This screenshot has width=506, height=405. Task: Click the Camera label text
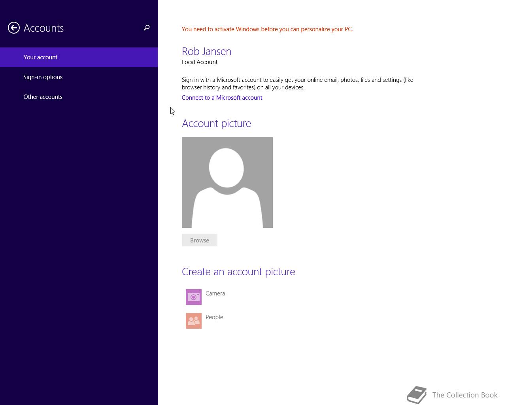click(x=215, y=293)
